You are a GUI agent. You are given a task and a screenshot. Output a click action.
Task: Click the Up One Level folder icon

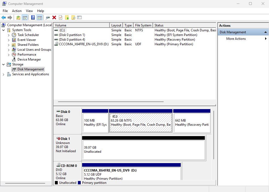tap(18, 17)
